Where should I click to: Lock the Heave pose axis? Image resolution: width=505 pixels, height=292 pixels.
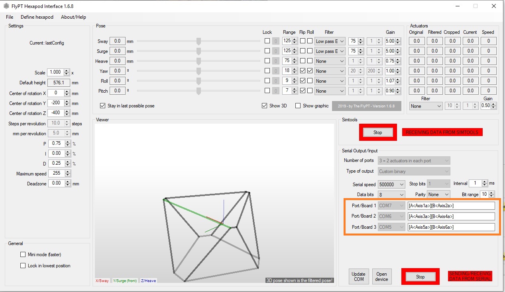coord(267,60)
